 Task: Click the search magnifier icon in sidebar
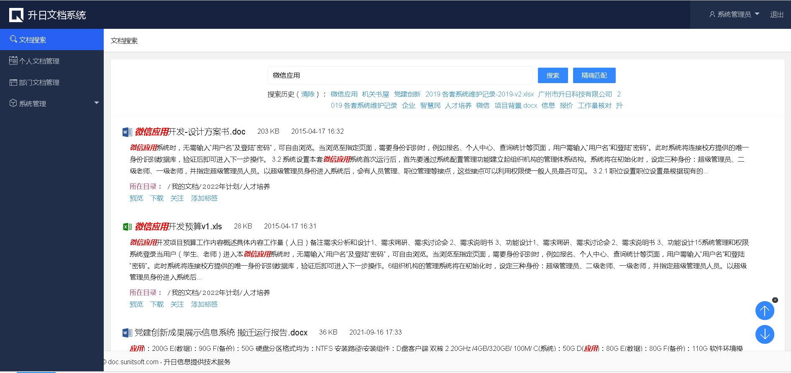[13, 39]
